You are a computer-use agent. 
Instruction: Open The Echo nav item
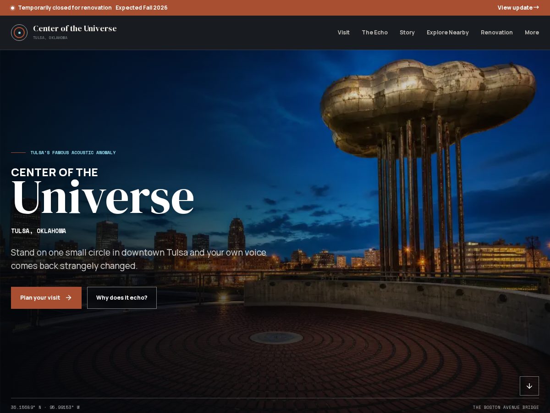374,33
